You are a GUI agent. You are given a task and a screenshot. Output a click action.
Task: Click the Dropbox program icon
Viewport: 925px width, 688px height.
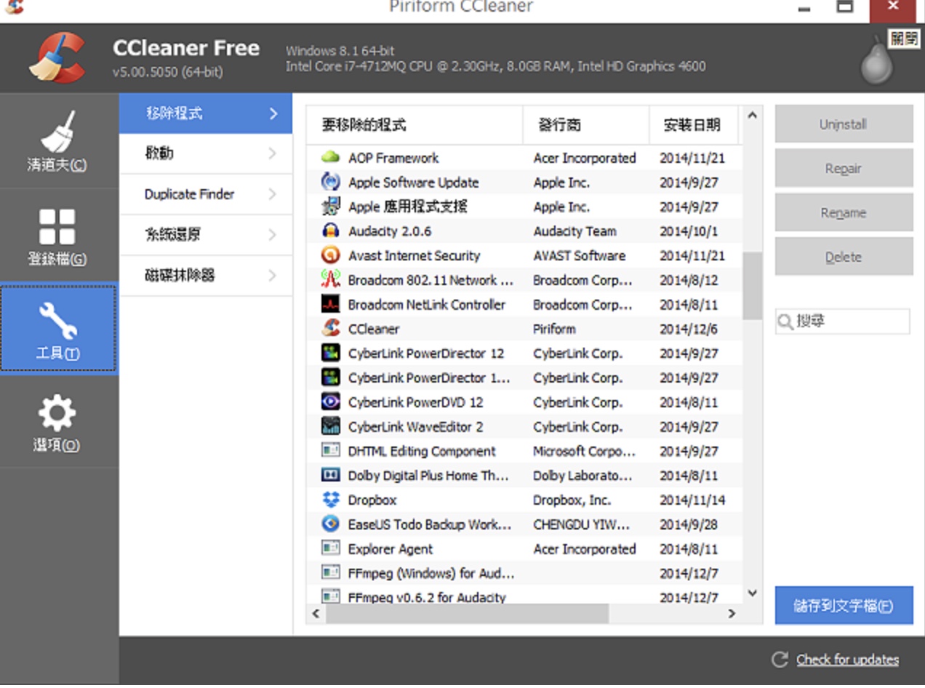(331, 500)
